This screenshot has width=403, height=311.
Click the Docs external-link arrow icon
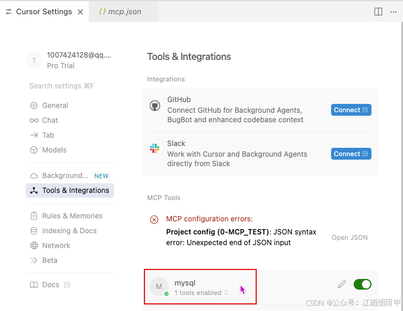pos(67,285)
